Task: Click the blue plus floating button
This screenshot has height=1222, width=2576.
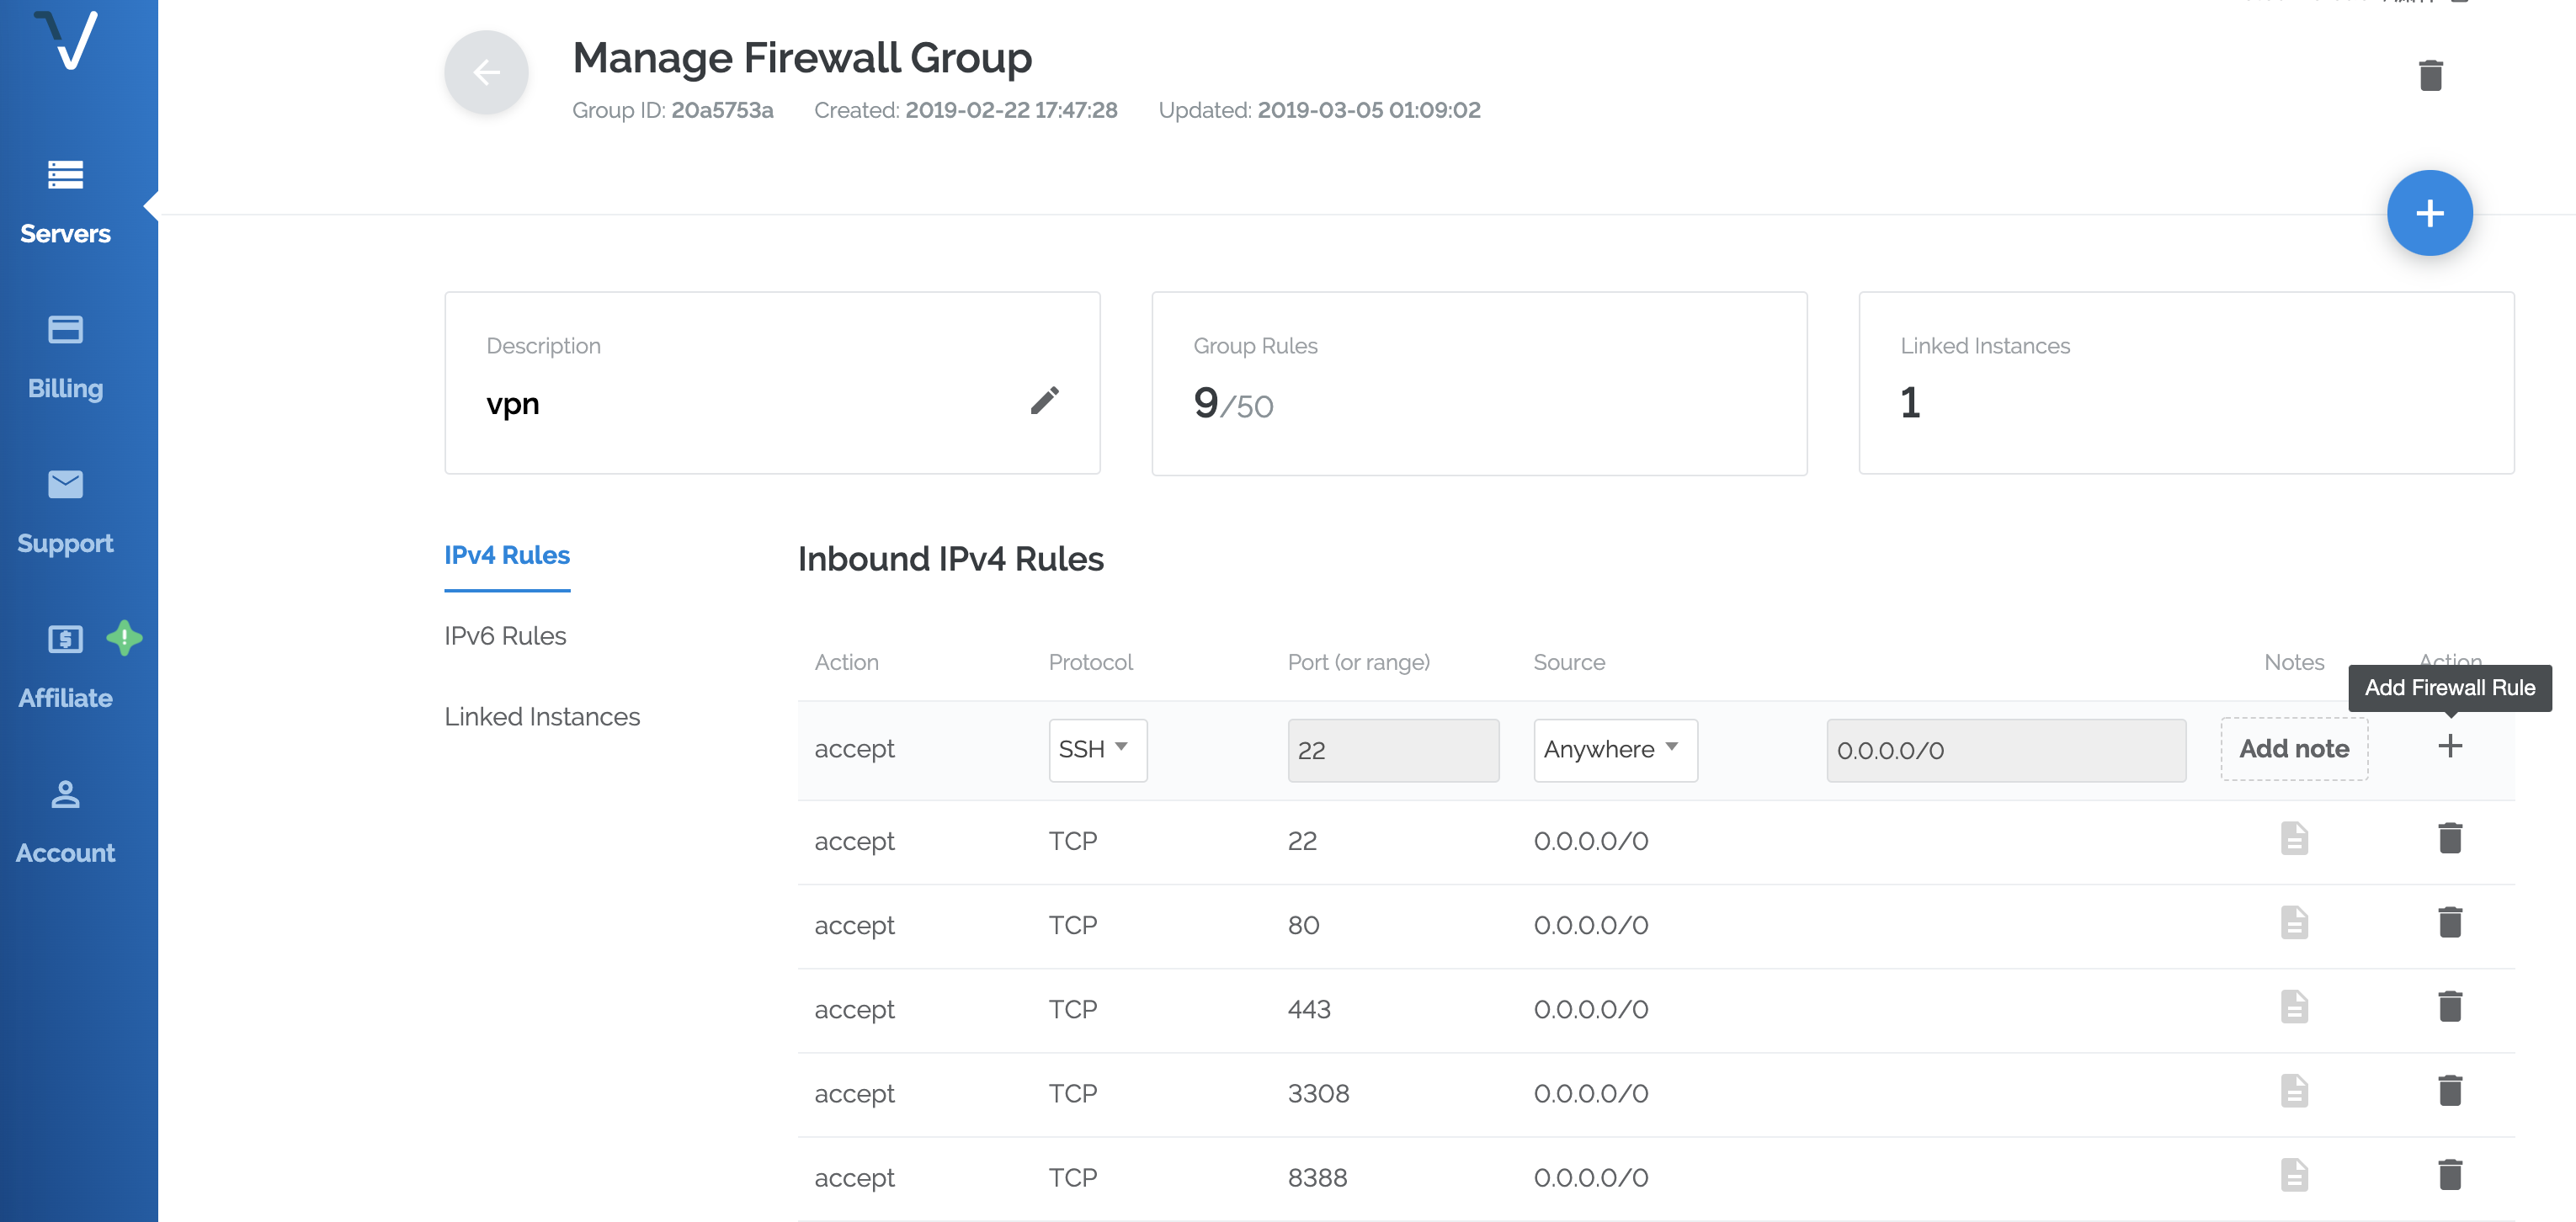Action: (2430, 213)
